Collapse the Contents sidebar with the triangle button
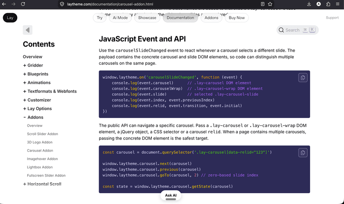The height and width of the screenshot is (204, 344). (x=28, y=30)
